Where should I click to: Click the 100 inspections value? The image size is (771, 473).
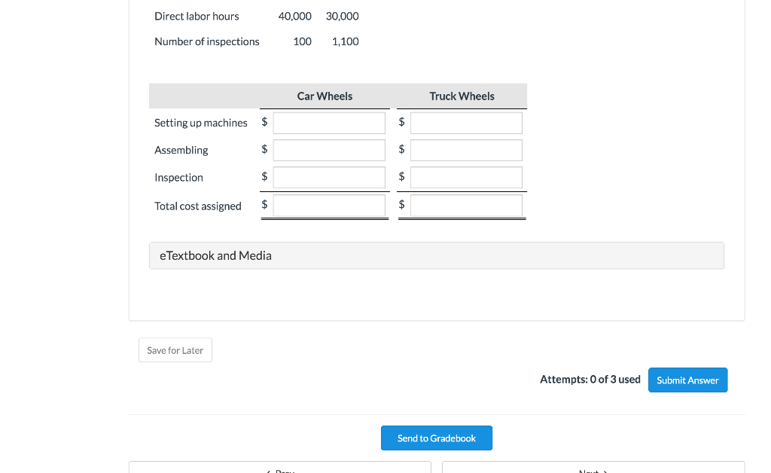click(x=303, y=41)
